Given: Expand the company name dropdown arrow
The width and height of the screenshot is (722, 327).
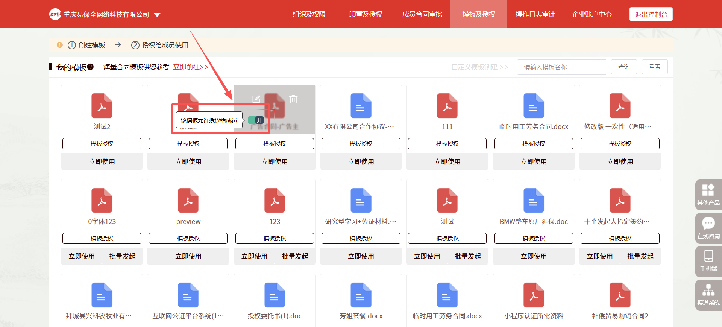Looking at the screenshot, I should coord(157,15).
